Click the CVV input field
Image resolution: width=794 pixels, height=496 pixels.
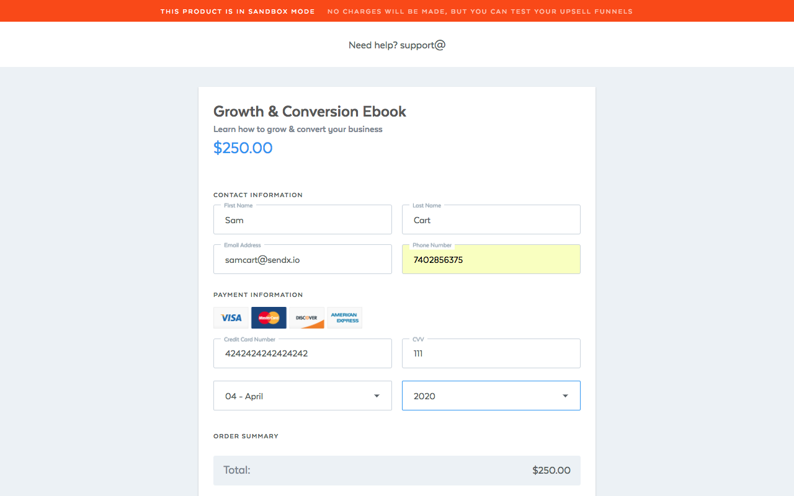(491, 353)
